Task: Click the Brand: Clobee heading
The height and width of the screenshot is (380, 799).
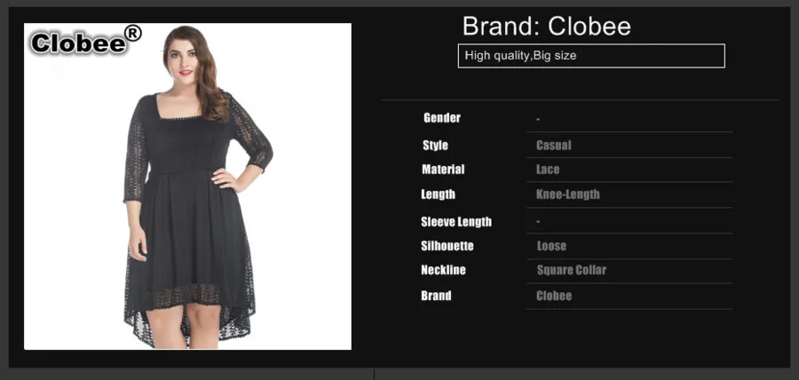Action: [546, 26]
